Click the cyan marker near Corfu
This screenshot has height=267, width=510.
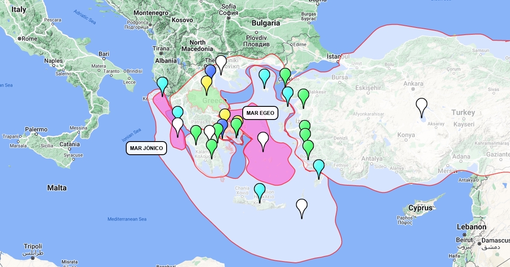[x=162, y=84]
